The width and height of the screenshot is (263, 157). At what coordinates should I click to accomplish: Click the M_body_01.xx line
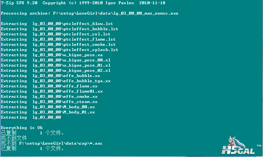pyautogui.click(x=48, y=112)
